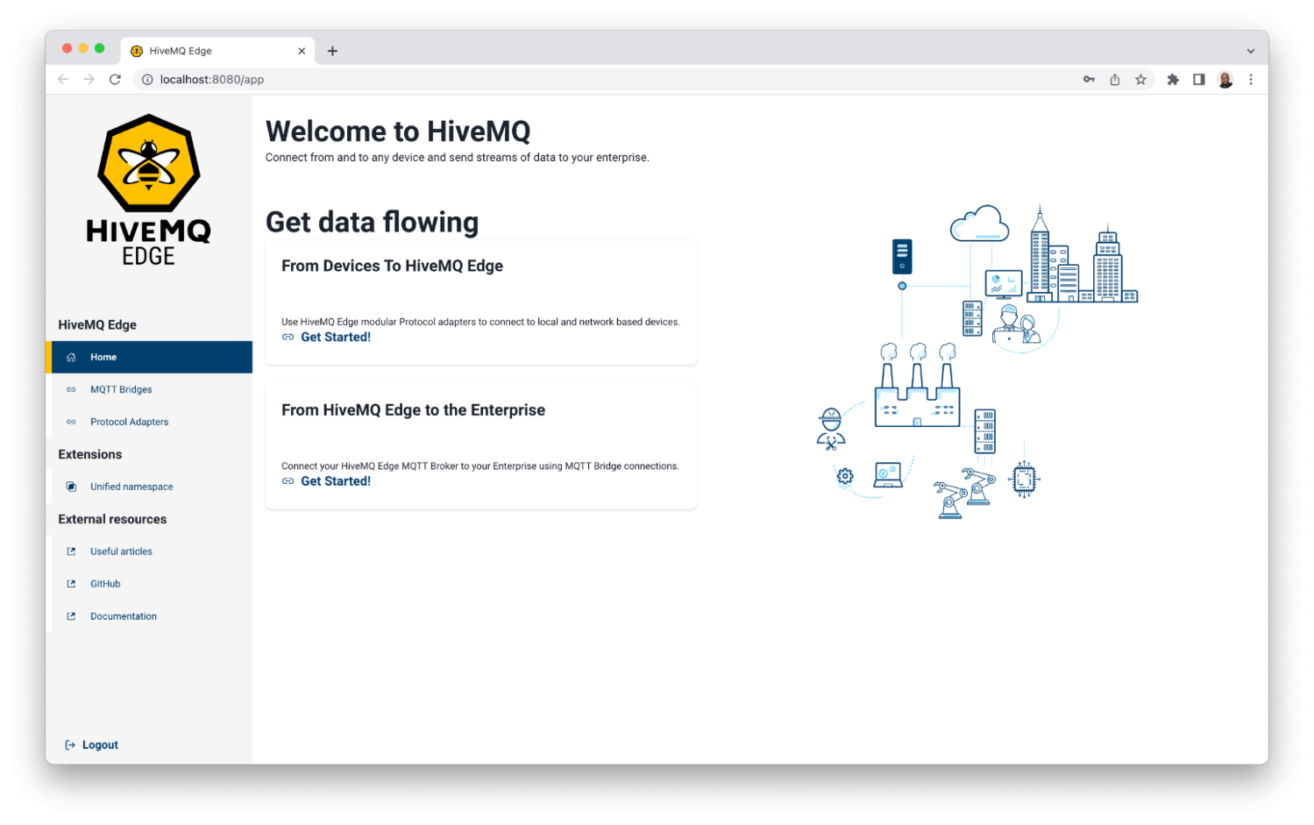Click the password key icon in the address bar
Image resolution: width=1314 pixels, height=825 pixels.
pos(1089,79)
